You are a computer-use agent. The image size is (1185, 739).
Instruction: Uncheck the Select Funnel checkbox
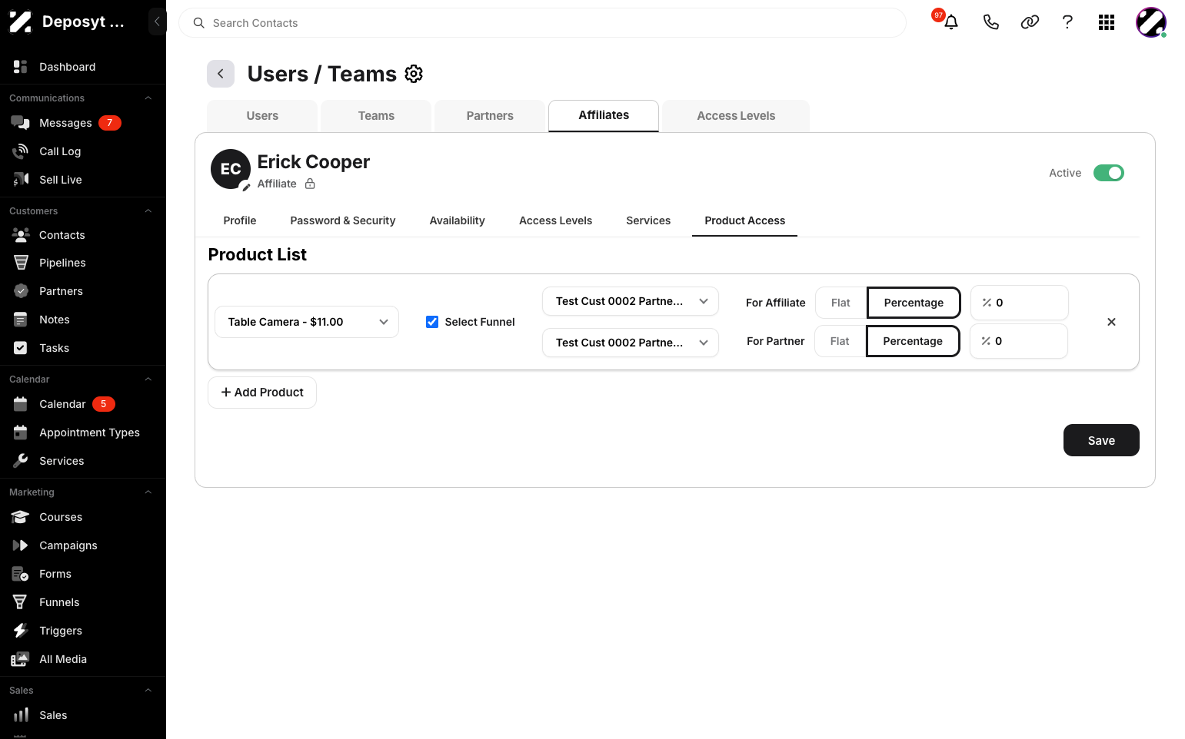[432, 322]
